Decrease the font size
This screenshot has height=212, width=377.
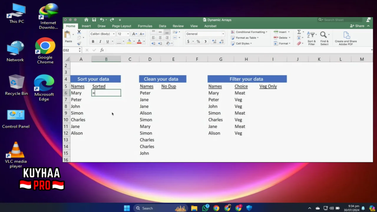coord(142,34)
